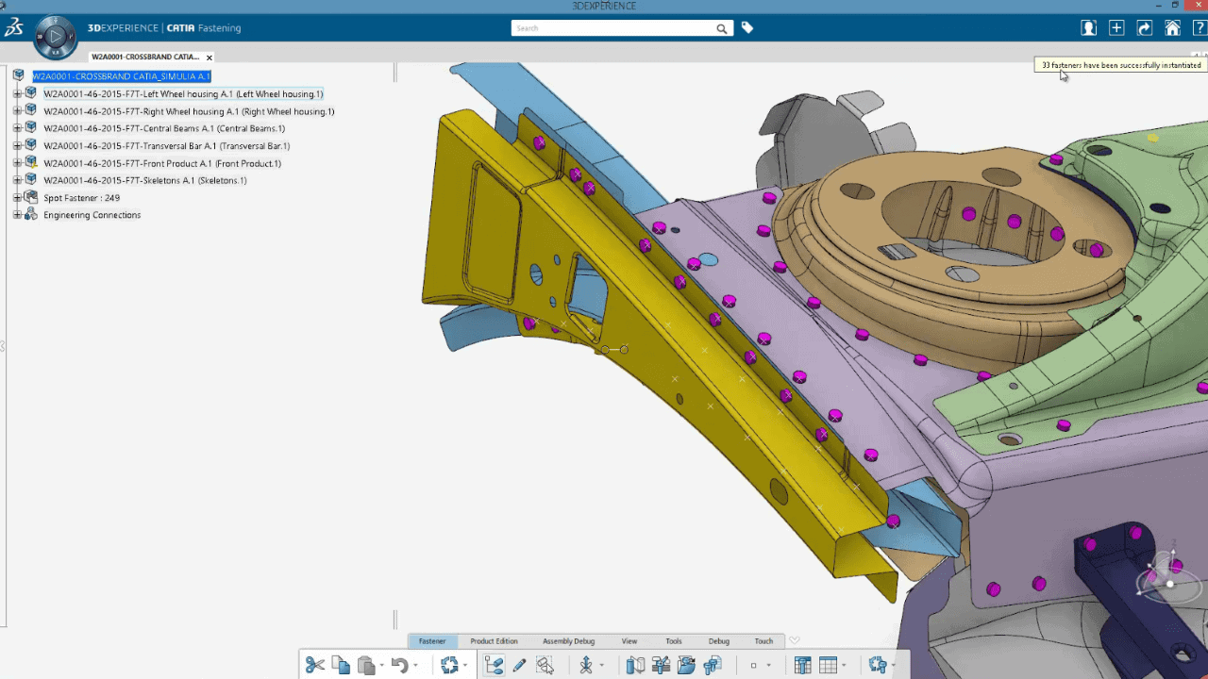Expand the Left Wheel housing node
The height and width of the screenshot is (679, 1208).
click(17, 94)
